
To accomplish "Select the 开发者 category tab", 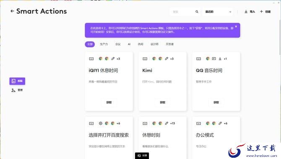I will [169, 44].
